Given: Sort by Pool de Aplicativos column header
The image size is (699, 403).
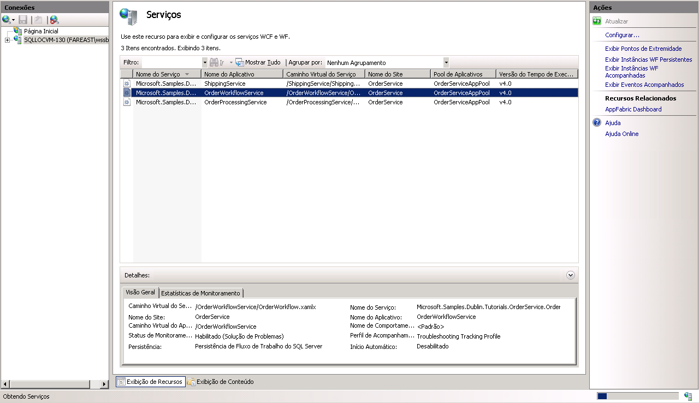Looking at the screenshot, I should pos(464,74).
